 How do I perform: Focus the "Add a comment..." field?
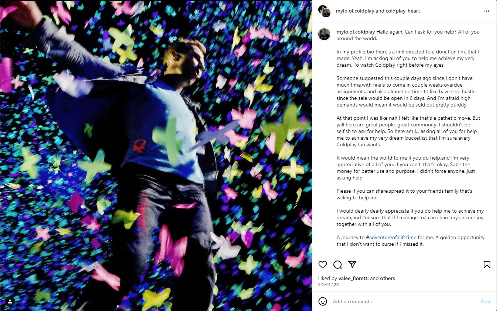[x=402, y=301]
